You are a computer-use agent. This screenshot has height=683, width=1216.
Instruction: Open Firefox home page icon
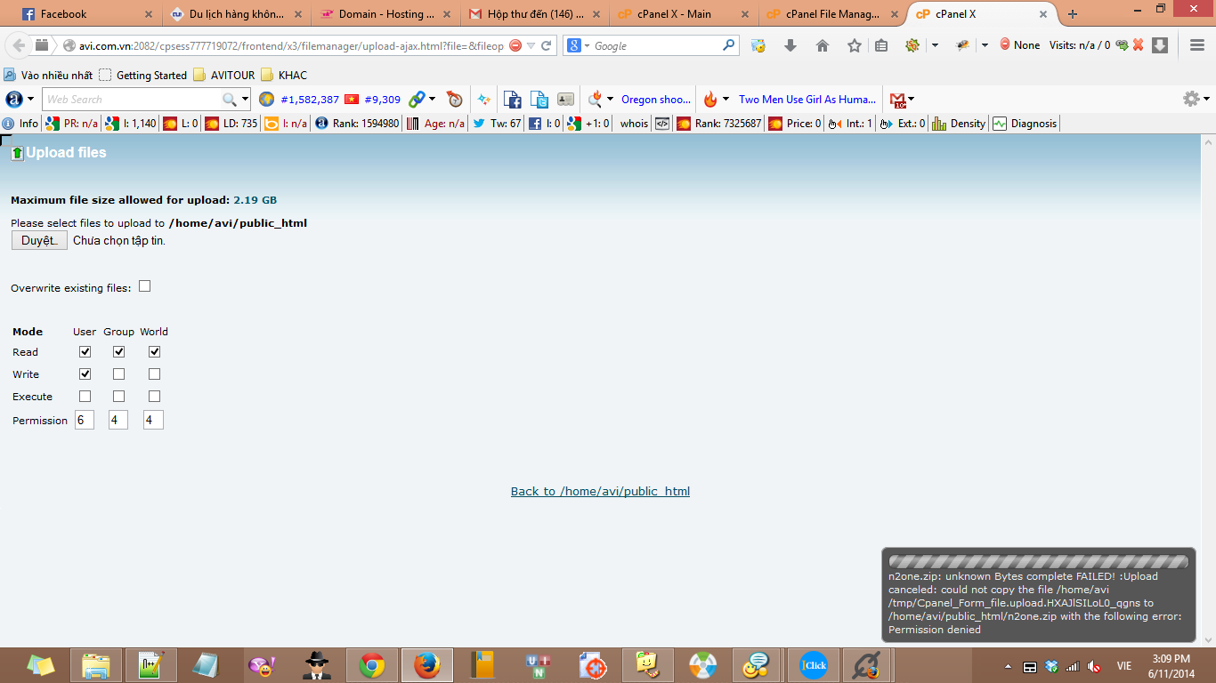pyautogui.click(x=823, y=45)
